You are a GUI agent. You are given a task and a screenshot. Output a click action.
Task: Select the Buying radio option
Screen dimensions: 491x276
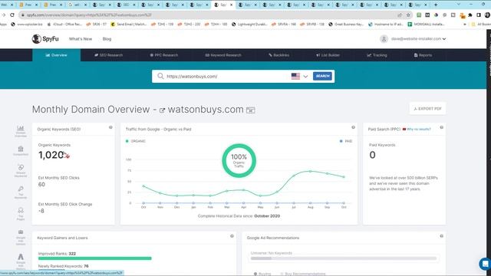pos(262,274)
